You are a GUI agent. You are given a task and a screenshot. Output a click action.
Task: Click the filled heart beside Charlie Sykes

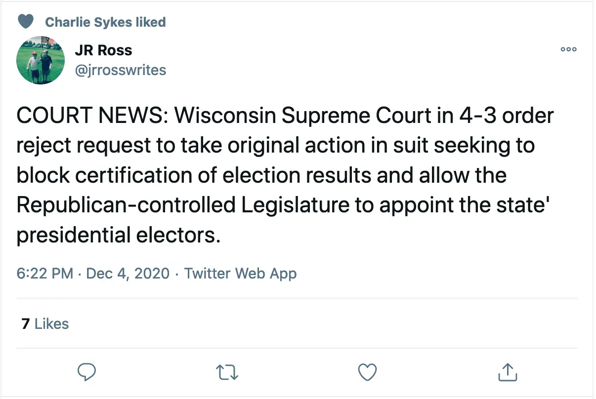click(26, 22)
